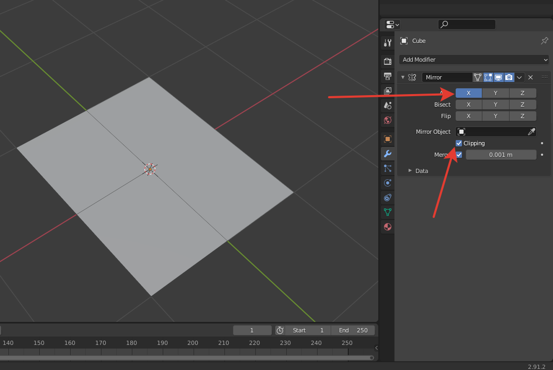Toggle Mirror modifier render visibility
This screenshot has width=553, height=370.
(x=509, y=77)
